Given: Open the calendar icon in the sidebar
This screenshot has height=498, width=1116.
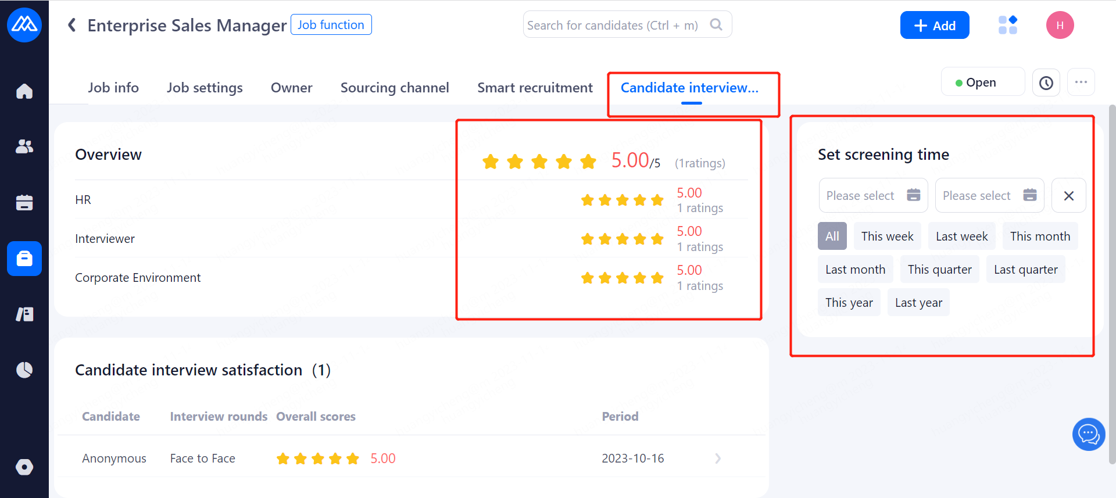Looking at the screenshot, I should 24,202.
